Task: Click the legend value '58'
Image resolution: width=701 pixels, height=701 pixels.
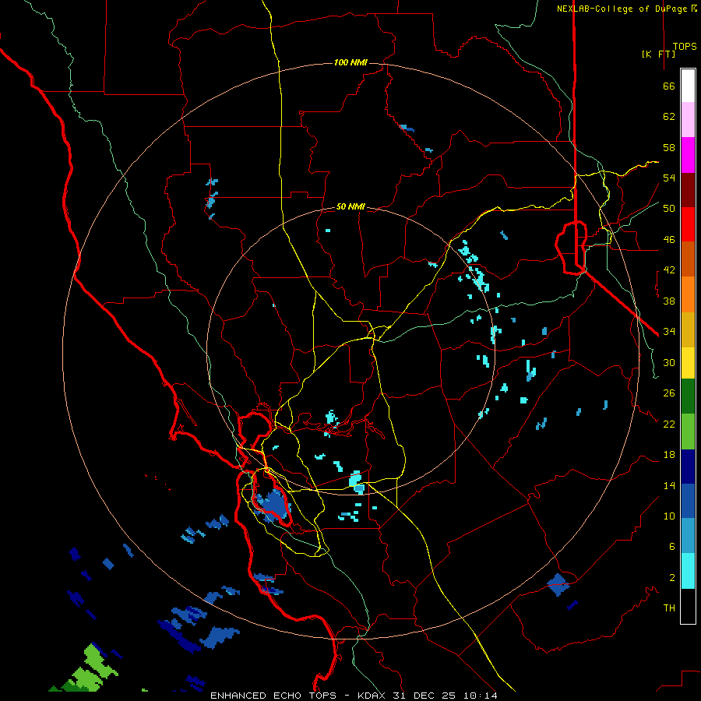Action: pyautogui.click(x=669, y=147)
